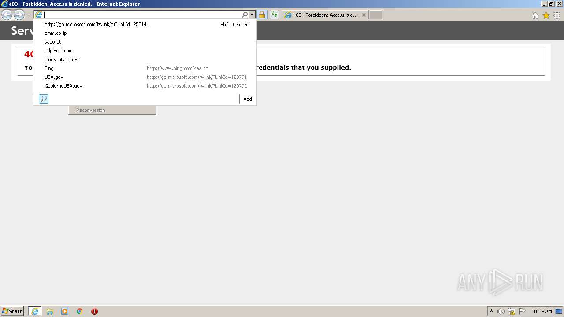Click the browser Back arrow button
Viewport: 564px width, 317px height.
click(x=7, y=15)
